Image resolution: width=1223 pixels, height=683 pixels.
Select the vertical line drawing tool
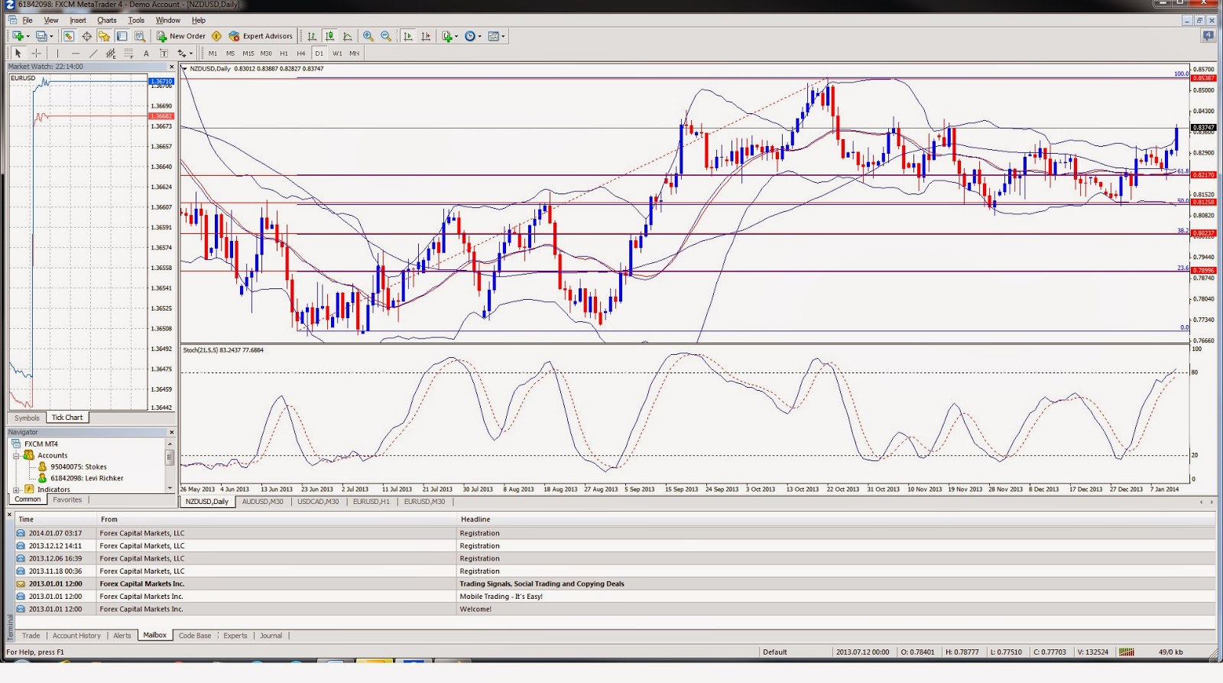[57, 54]
